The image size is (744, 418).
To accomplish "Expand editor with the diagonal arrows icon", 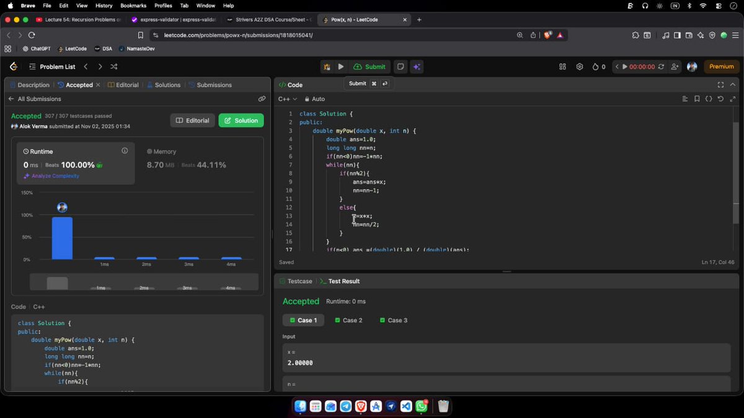I will (x=733, y=99).
